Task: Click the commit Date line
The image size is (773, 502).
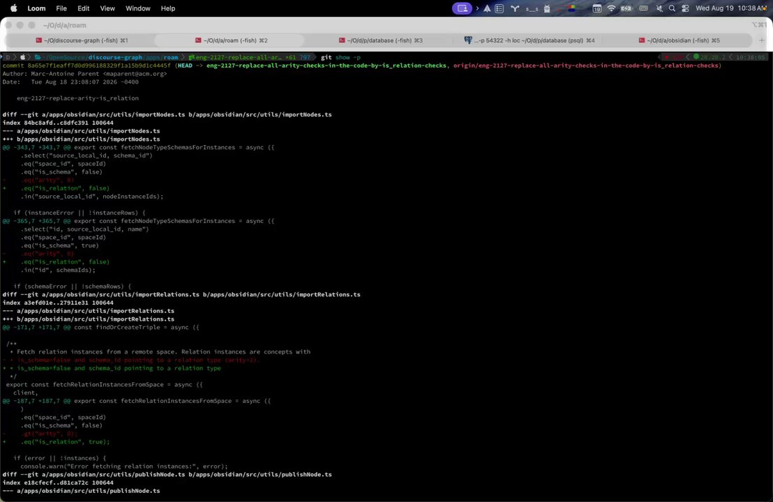Action: tap(70, 82)
